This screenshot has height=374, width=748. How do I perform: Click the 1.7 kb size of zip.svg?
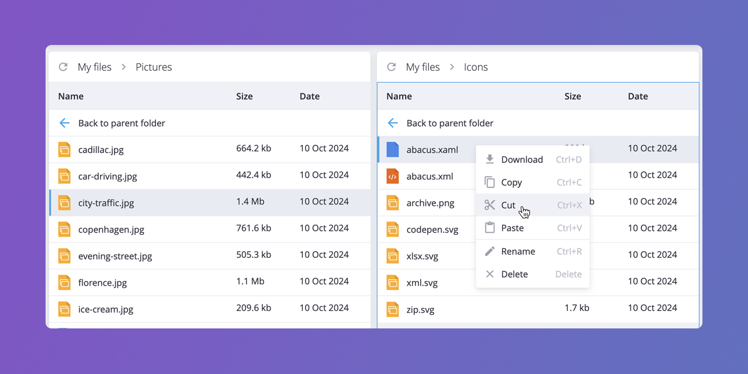click(x=577, y=308)
